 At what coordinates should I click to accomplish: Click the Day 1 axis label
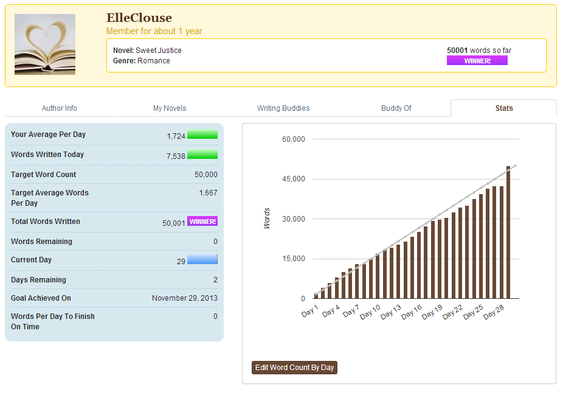click(309, 310)
